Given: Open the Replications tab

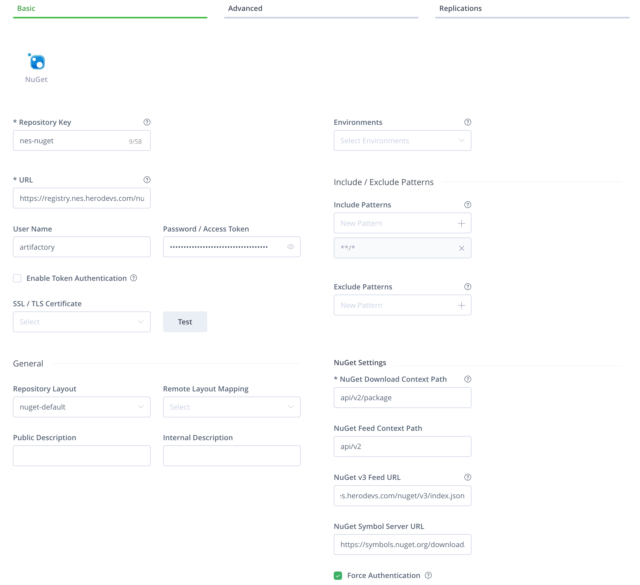Looking at the screenshot, I should pyautogui.click(x=460, y=8).
